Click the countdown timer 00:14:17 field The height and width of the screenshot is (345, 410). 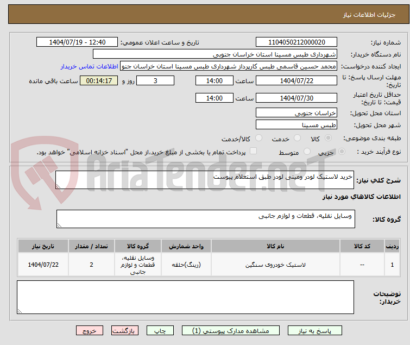(99, 80)
